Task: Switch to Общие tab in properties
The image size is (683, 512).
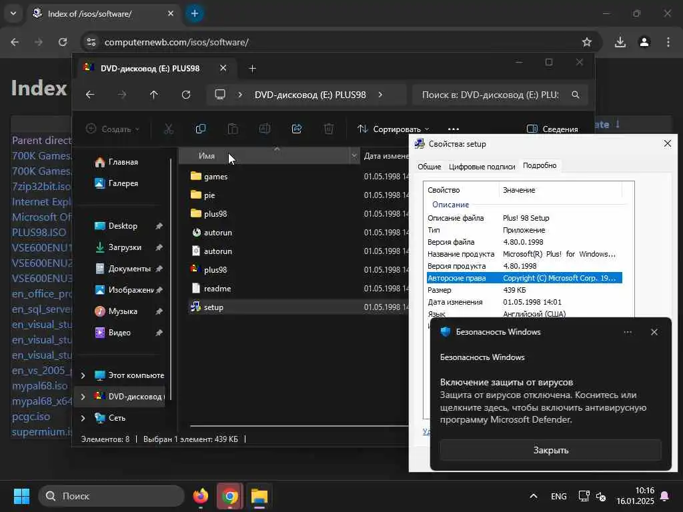Action: (429, 166)
